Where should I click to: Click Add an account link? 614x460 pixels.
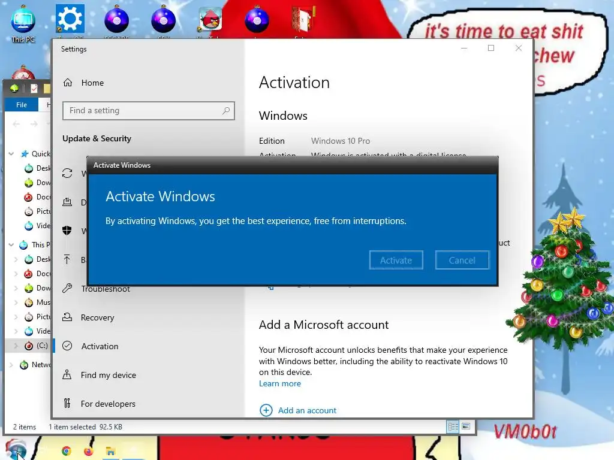pos(307,410)
